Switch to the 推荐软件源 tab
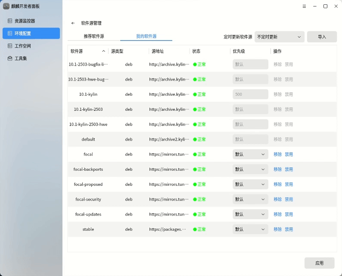 (x=94, y=37)
